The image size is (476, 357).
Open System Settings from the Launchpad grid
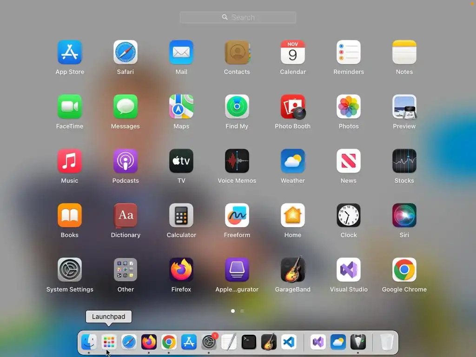point(70,270)
